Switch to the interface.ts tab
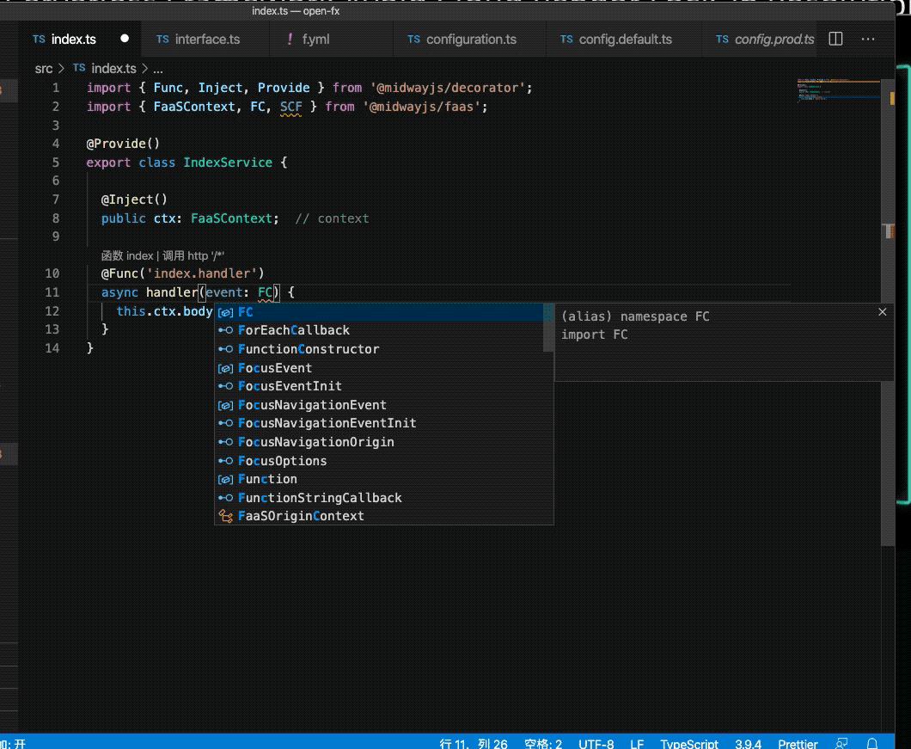Viewport: 911px width, 749px height. 206,40
